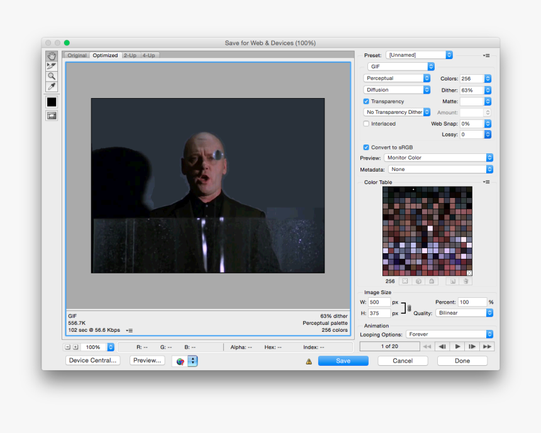
Task: Open the Looping Options Forever dropdown
Action: pyautogui.click(x=450, y=334)
